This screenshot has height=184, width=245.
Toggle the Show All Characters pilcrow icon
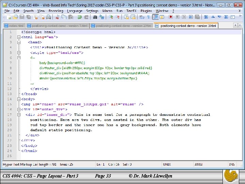coord(149,17)
